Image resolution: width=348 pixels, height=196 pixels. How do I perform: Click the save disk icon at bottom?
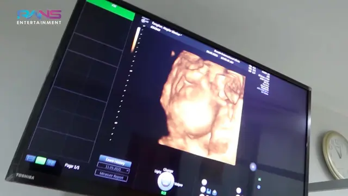(209, 191)
